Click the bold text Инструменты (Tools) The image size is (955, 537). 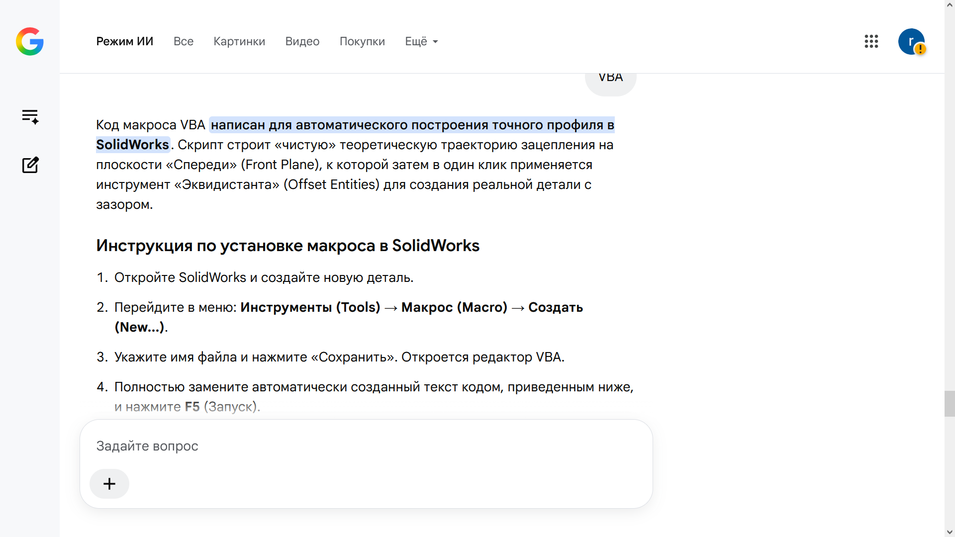(x=310, y=307)
